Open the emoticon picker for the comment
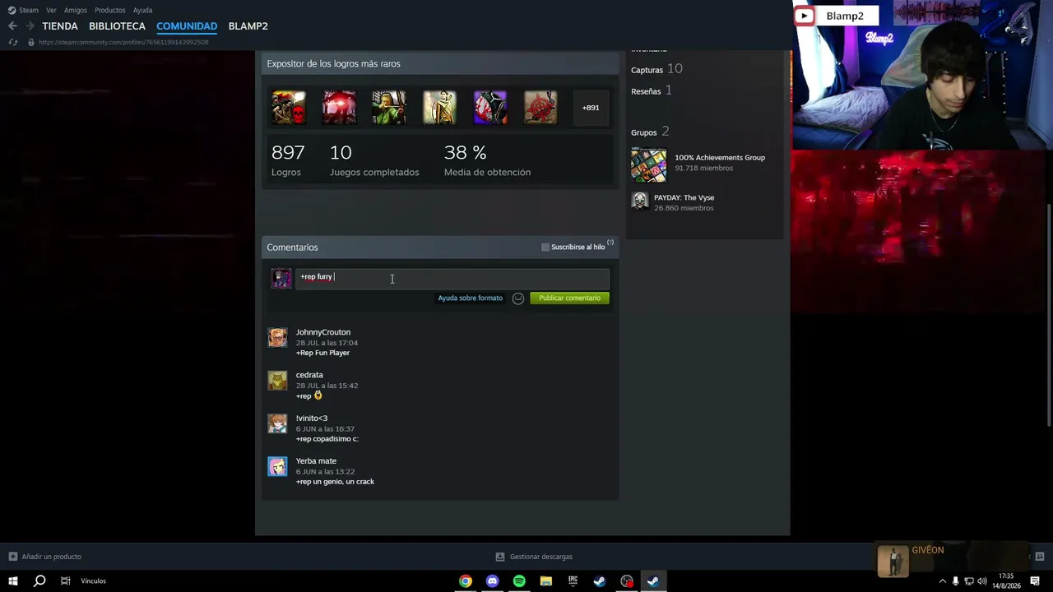 [518, 298]
